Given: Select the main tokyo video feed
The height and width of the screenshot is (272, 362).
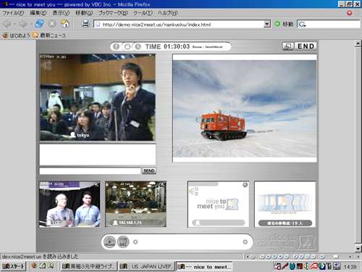Looking at the screenshot, I should [98, 97].
